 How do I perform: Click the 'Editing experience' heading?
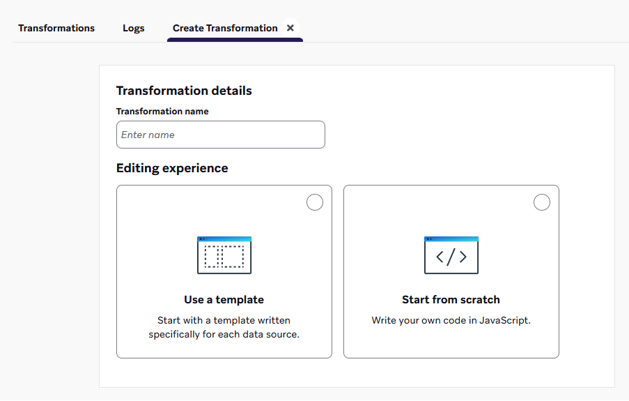point(172,168)
